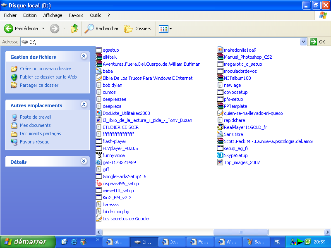
Task: Expand the Détails panel
Action: [x=84, y=161]
